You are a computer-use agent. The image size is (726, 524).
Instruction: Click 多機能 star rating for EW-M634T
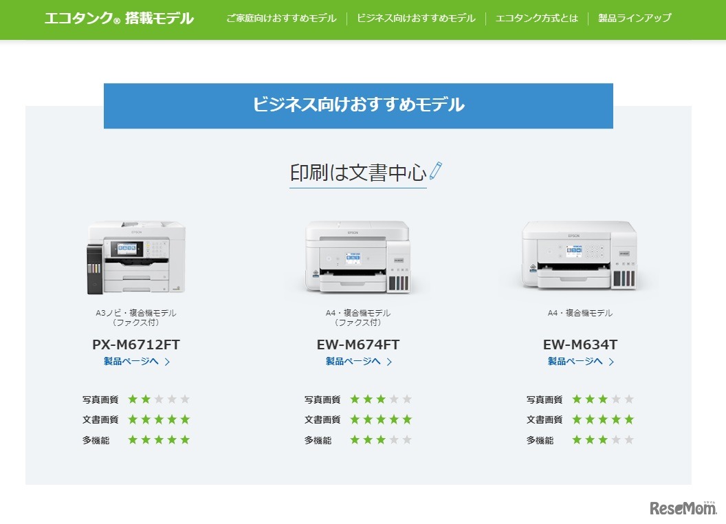603,439
